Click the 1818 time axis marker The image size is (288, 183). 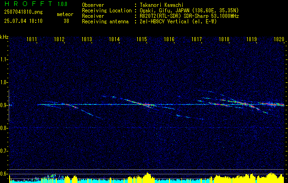224,39
